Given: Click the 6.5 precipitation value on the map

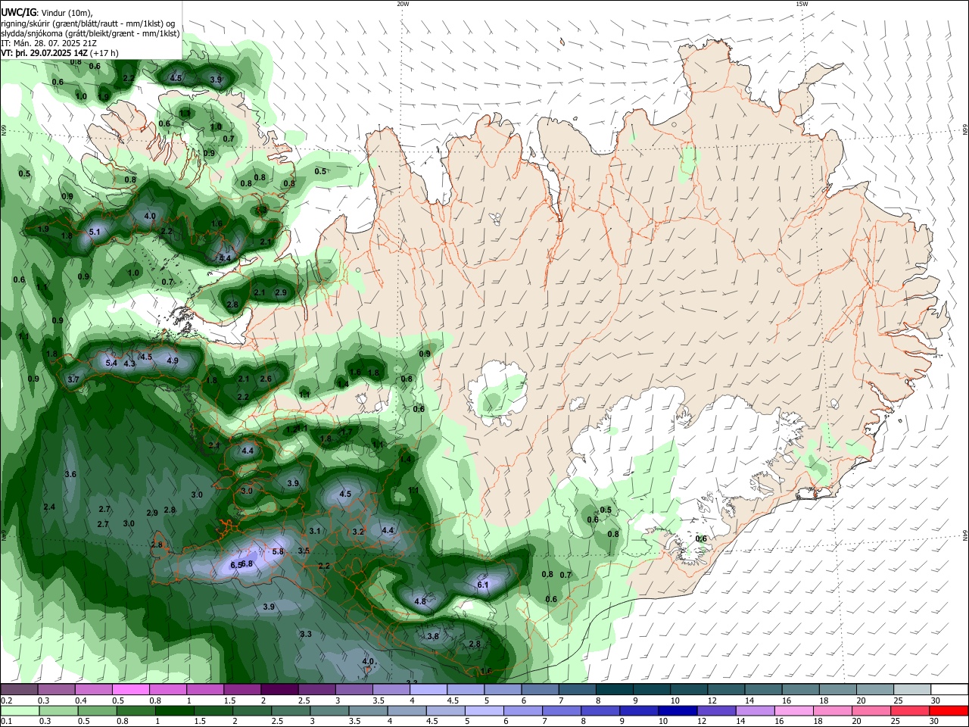Looking at the screenshot, I should 235,565.
